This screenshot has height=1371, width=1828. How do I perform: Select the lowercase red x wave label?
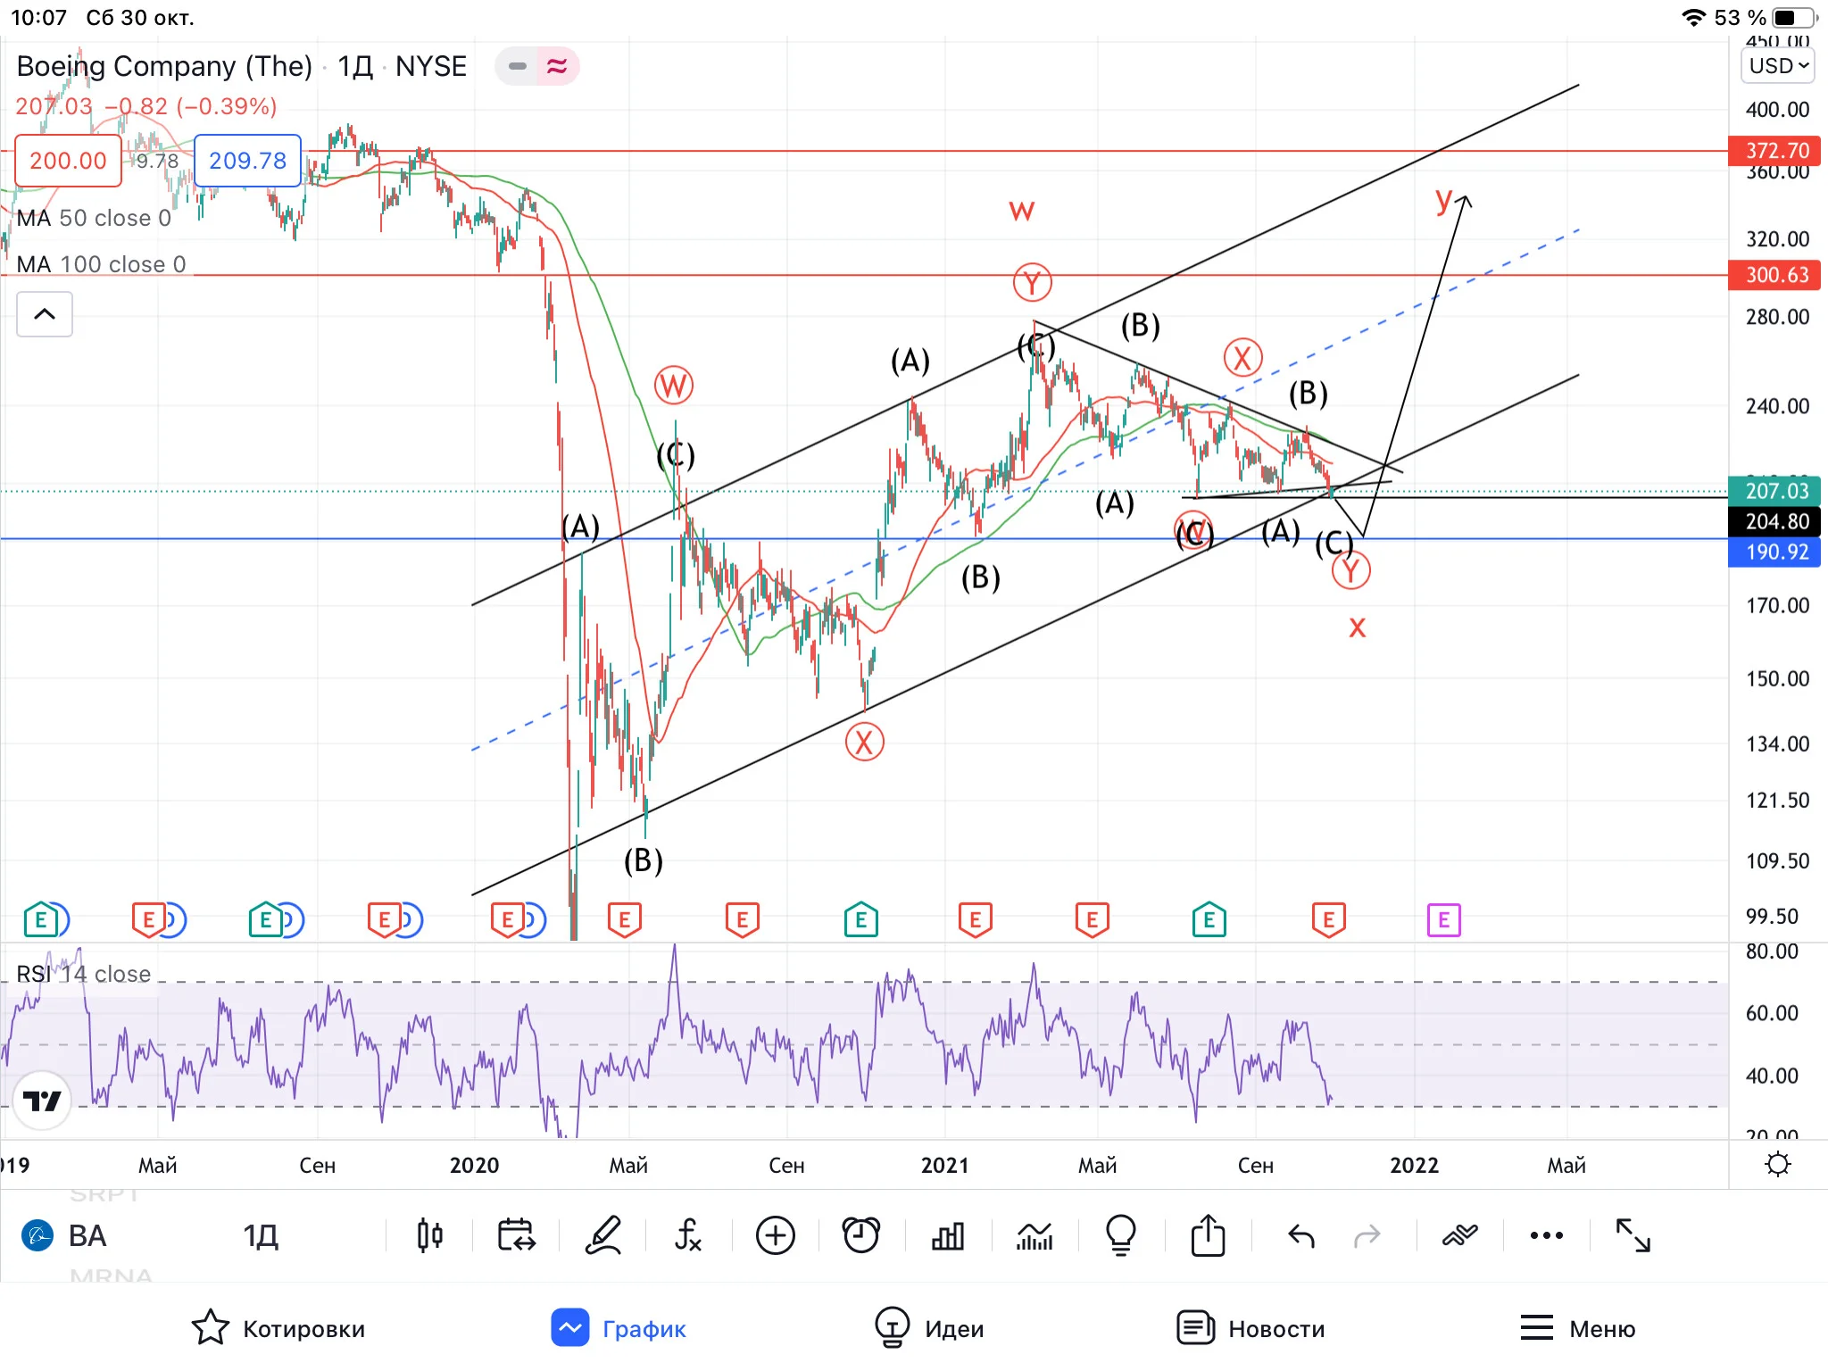click(x=1357, y=627)
